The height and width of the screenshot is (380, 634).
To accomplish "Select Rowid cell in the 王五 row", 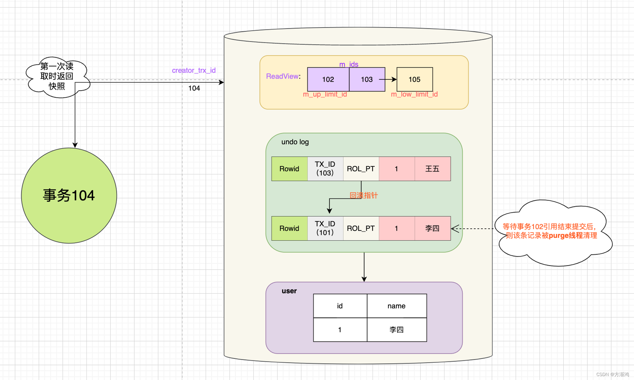I will (x=290, y=169).
